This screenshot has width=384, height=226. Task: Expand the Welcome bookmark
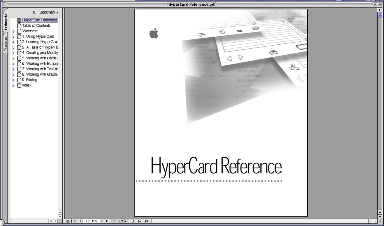pos(13,31)
